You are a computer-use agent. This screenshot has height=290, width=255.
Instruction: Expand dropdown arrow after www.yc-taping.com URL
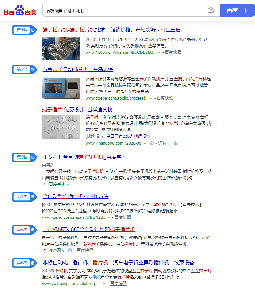click(104, 284)
